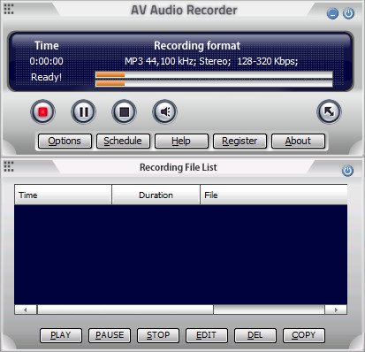Image resolution: width=365 pixels, height=352 pixels.
Task: Click the horizontal scrollbar thumb
Action: tap(125, 310)
